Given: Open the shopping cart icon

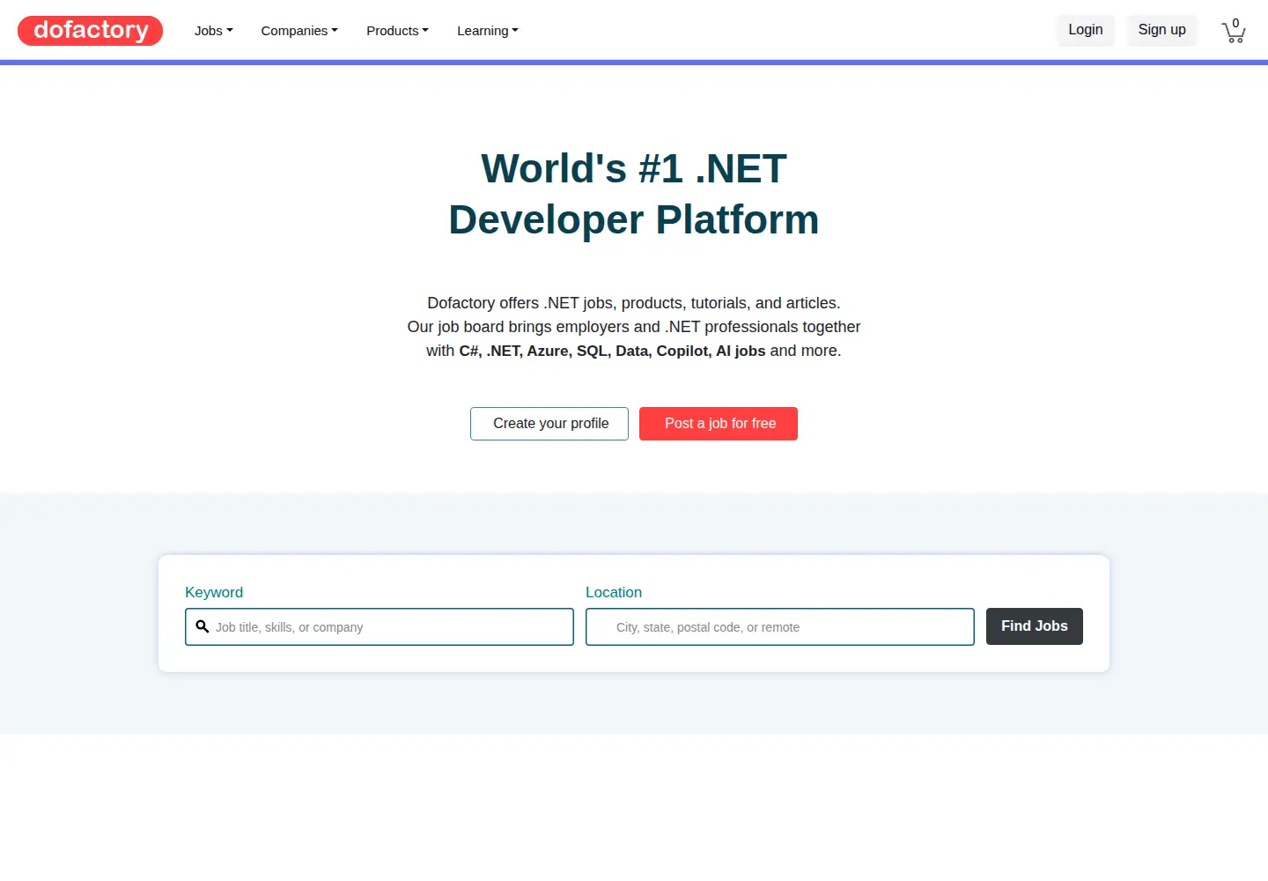Looking at the screenshot, I should coord(1234,31).
